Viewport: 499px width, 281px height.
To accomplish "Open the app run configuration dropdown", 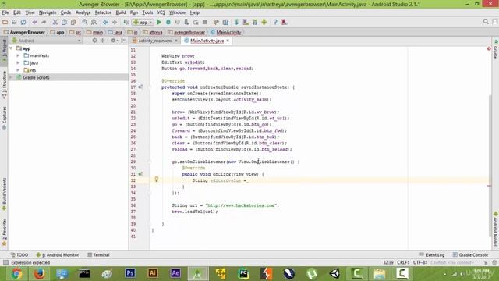I will [x=143, y=22].
